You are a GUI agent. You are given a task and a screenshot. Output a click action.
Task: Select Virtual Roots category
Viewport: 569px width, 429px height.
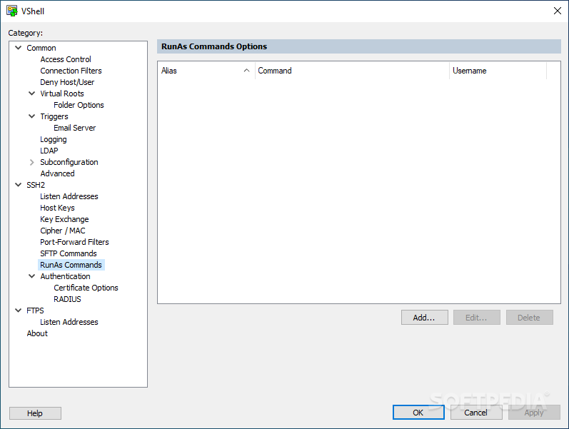tap(61, 94)
